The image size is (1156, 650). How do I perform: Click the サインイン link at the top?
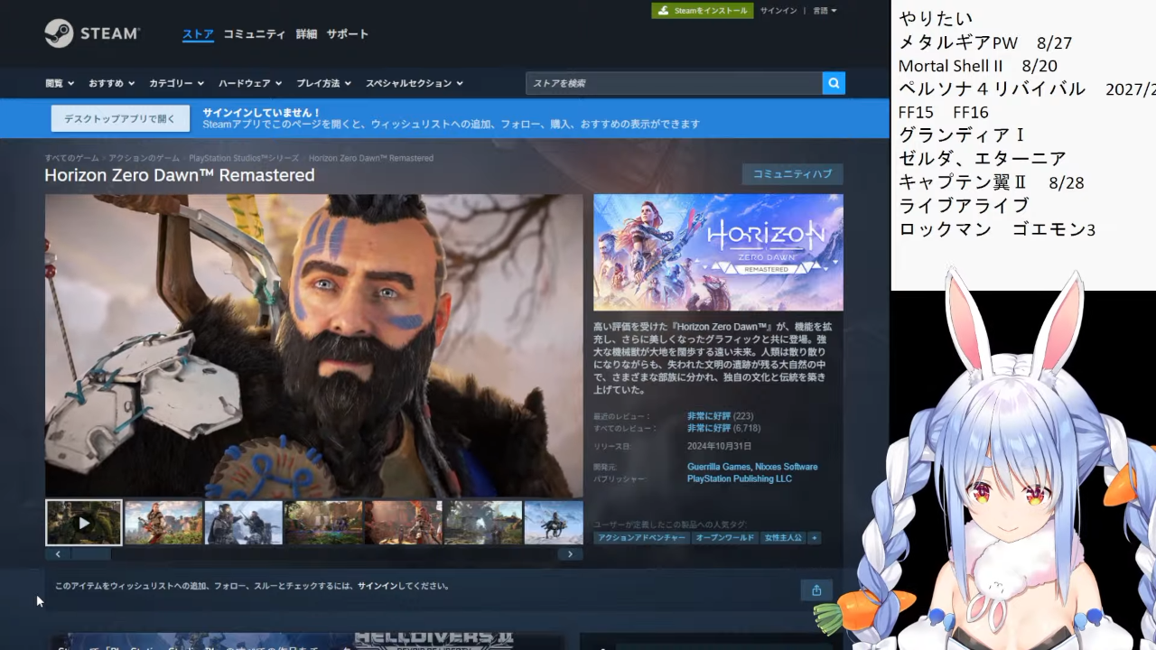778,11
